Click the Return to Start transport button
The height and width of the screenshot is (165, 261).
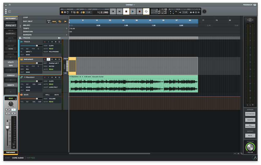113,11
